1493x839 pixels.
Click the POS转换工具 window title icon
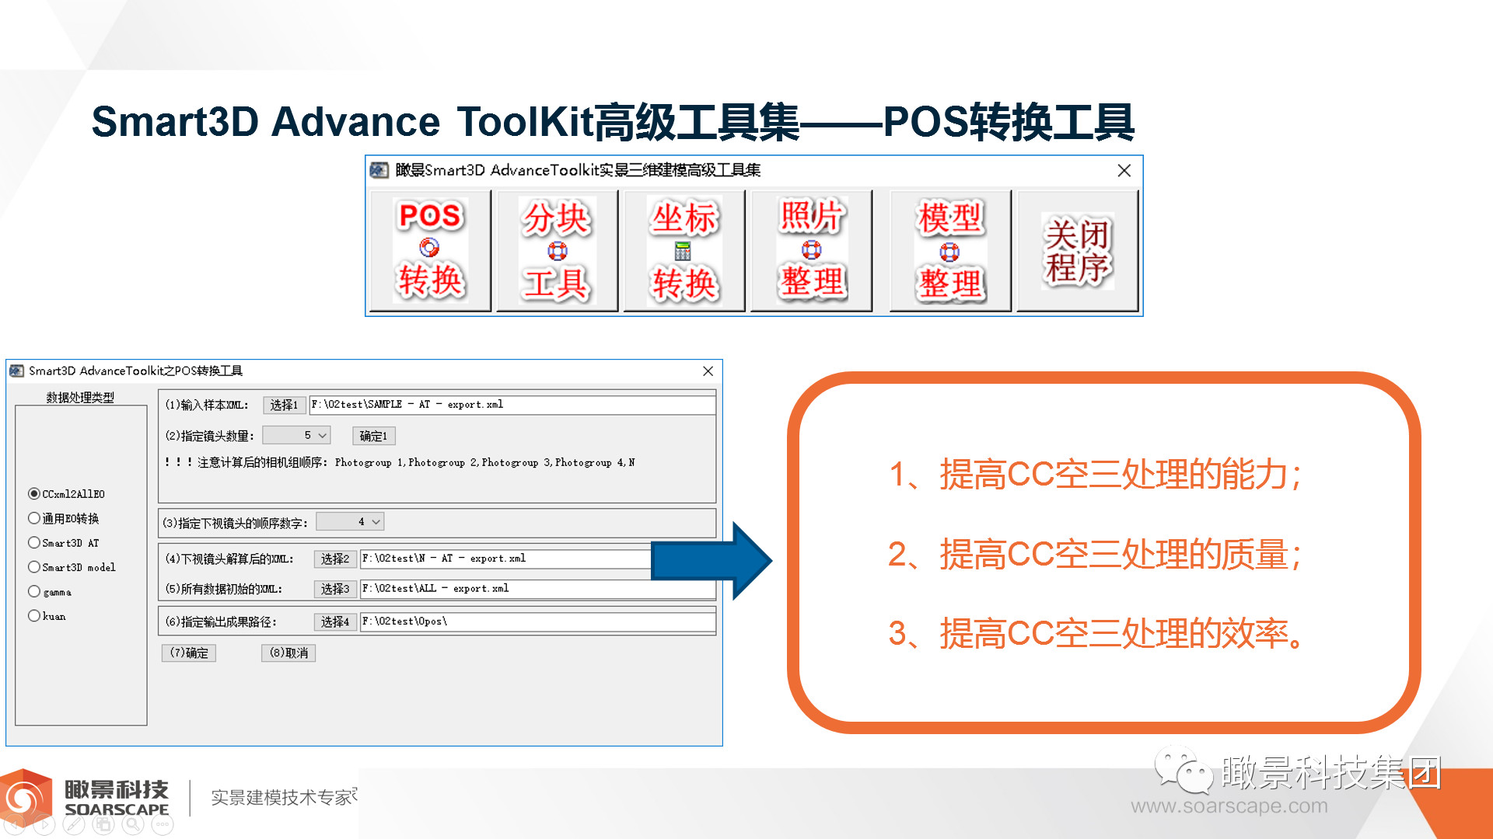[x=16, y=371]
